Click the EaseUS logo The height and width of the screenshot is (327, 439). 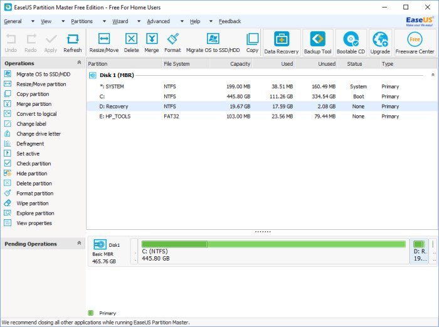tap(420, 21)
